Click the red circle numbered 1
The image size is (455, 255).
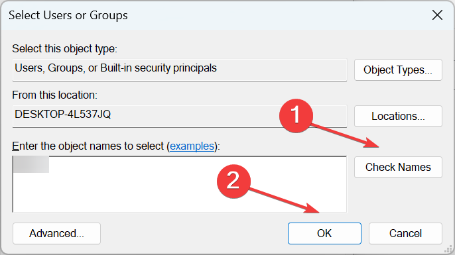click(296, 116)
